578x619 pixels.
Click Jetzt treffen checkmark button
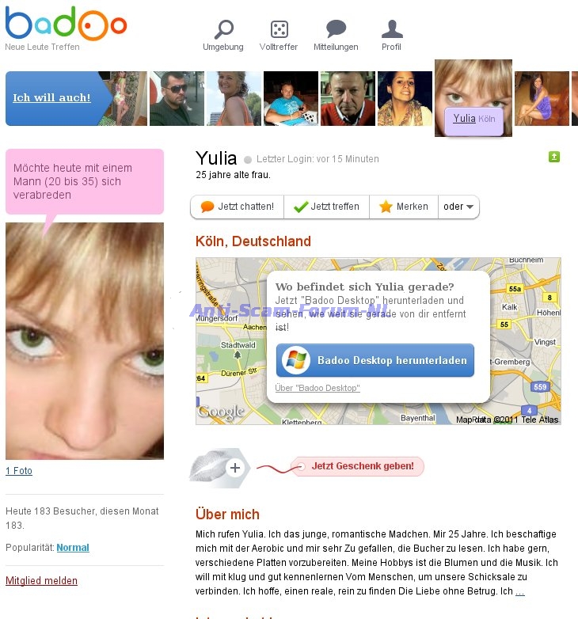[x=326, y=207]
